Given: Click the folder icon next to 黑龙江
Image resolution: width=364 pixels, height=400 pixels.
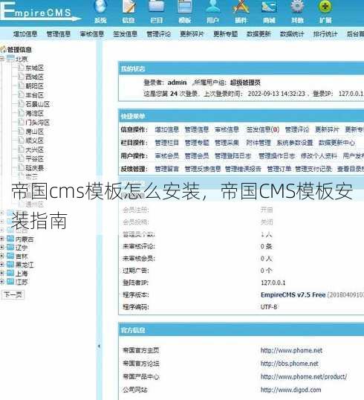Looking at the screenshot, I should pos(10,265).
